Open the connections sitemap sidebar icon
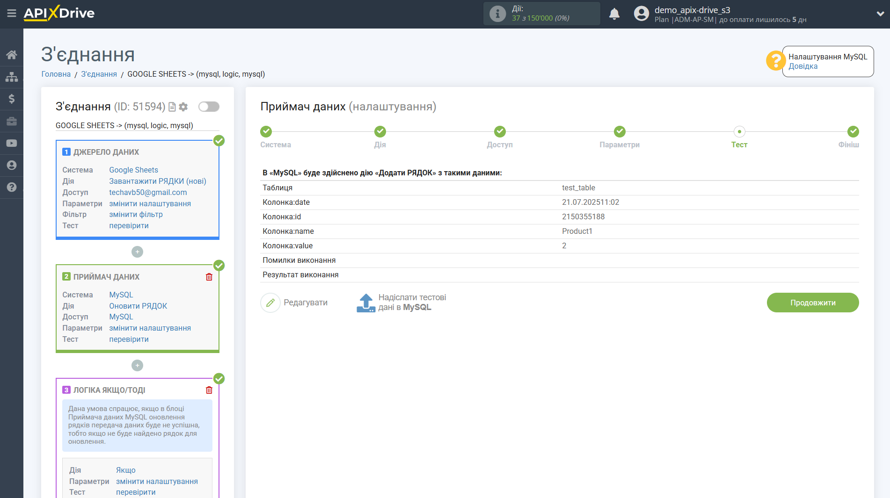Image resolution: width=890 pixels, height=498 pixels. pyautogui.click(x=12, y=77)
